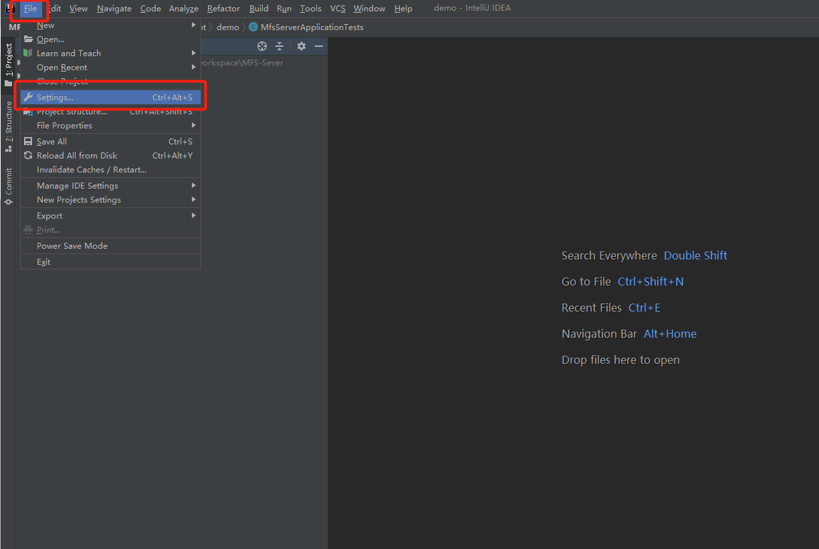
Task: Click the test class icon beside MfsServerApplicationTests
Action: click(253, 27)
